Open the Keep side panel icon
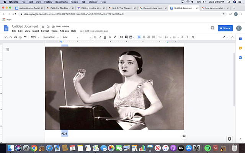This screenshot has width=245, height=153. pyautogui.click(x=240, y=48)
